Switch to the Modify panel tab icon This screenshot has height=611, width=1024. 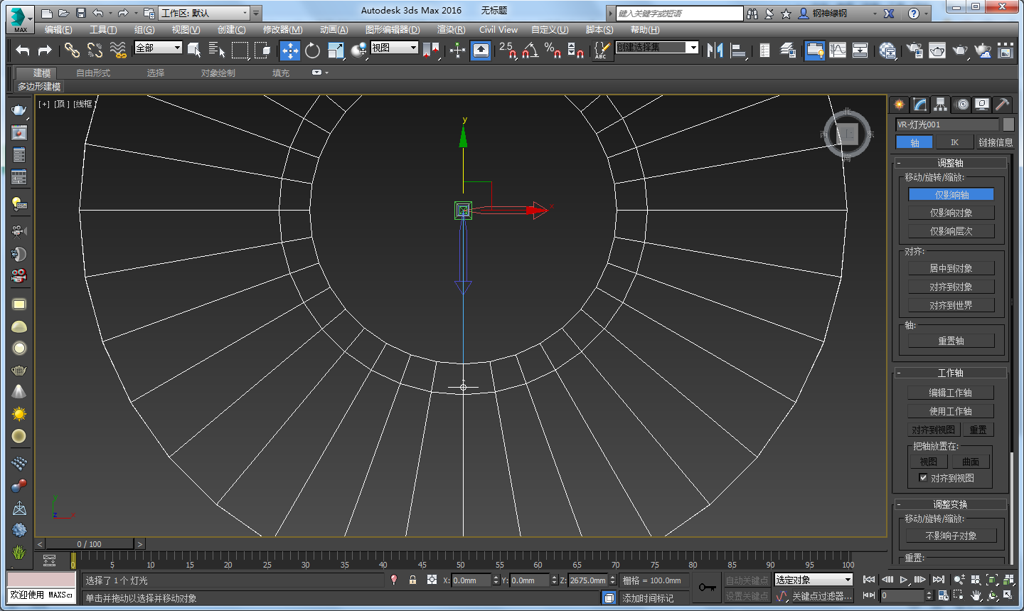(920, 105)
